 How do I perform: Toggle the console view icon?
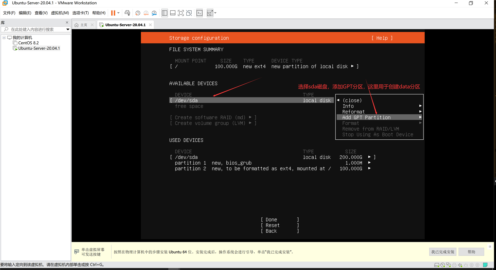click(x=199, y=13)
